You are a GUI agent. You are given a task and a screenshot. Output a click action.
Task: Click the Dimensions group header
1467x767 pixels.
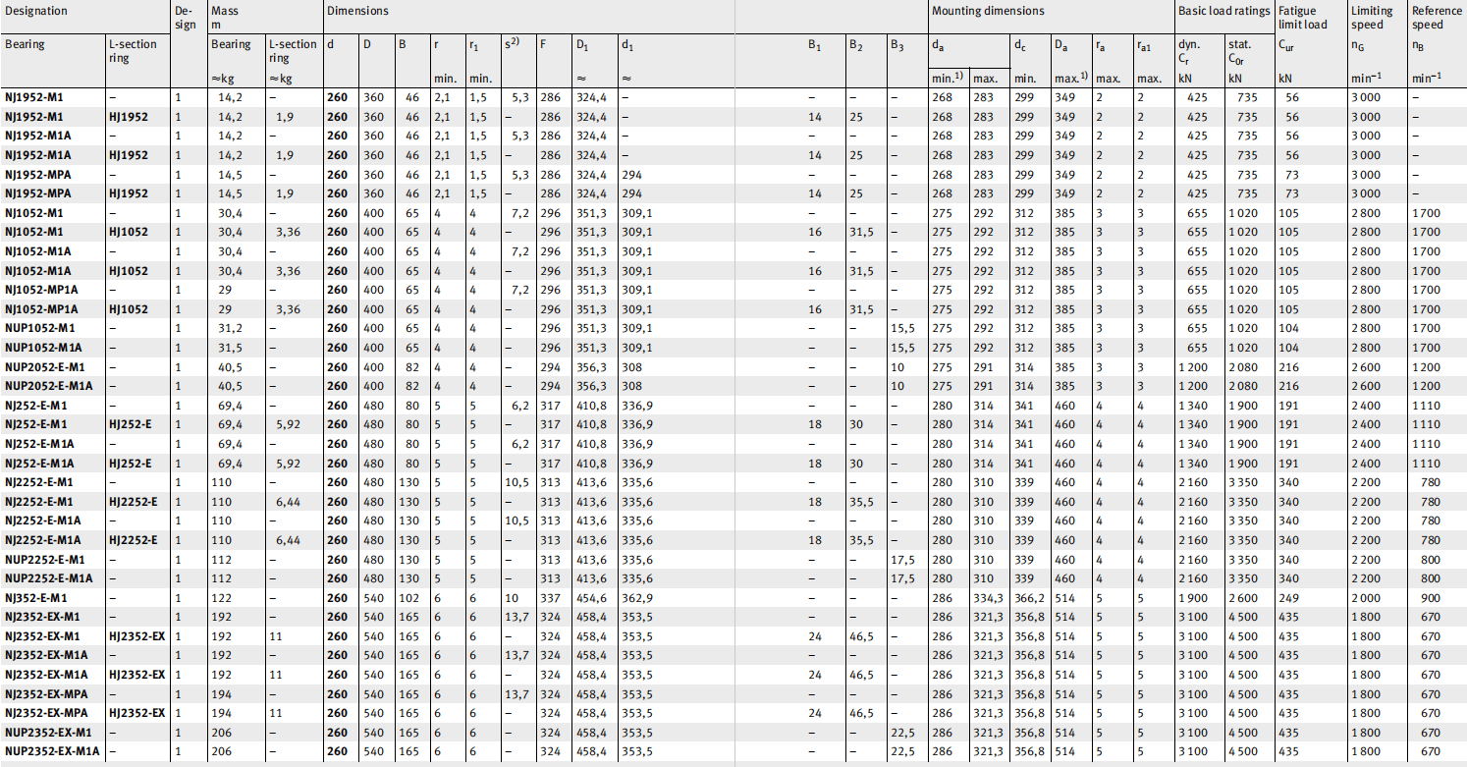(358, 12)
